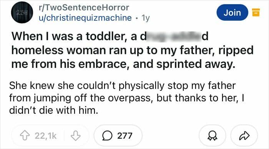Open the u/christinequizmachine profile
The image size is (269, 149).
click(85, 18)
